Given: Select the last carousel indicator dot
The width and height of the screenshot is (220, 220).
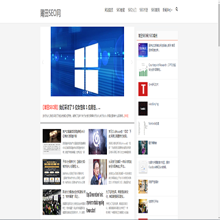Looking at the screenshot, I should (90, 92).
